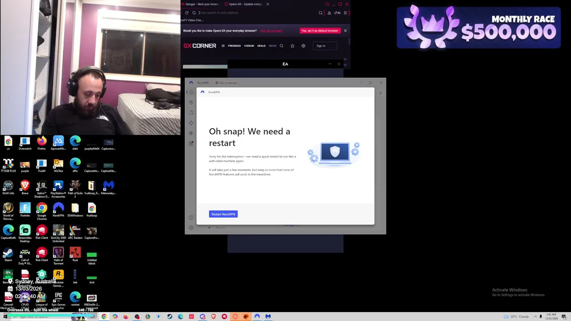571x321 pixels.
Task: Open the DEALS tab in GX Corner
Action: click(x=261, y=46)
